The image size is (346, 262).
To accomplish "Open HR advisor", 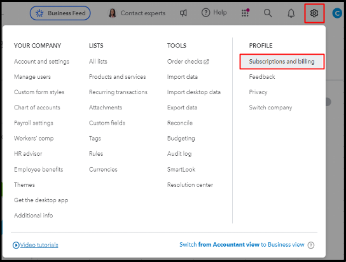I will (x=28, y=154).
